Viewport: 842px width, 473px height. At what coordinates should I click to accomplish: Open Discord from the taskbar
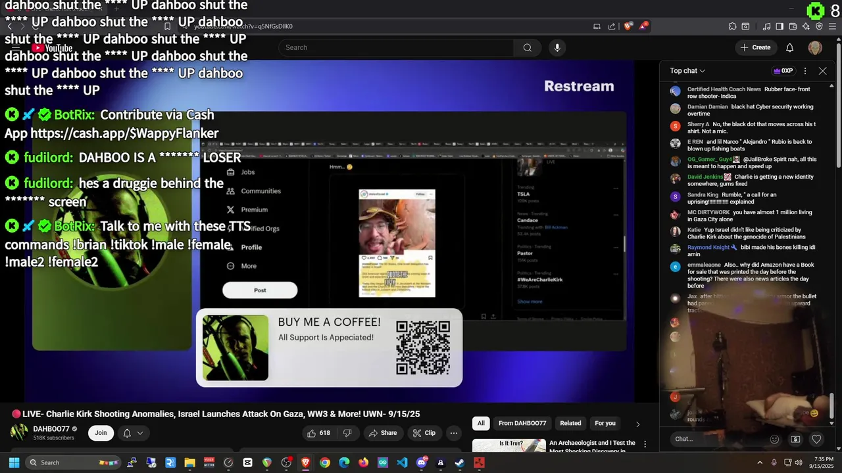click(x=422, y=462)
